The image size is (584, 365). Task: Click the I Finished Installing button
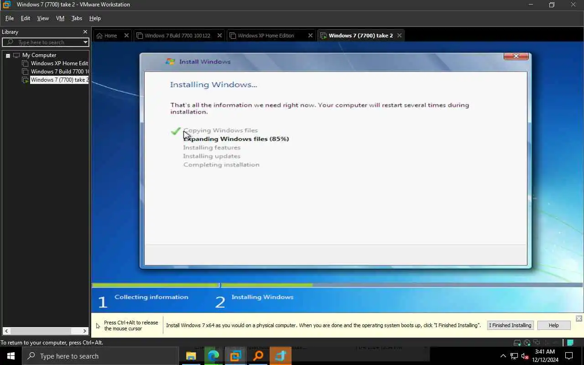tap(510, 325)
